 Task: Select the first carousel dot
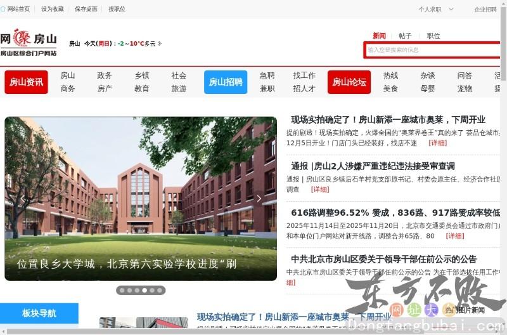pos(122,291)
